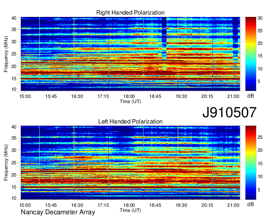Click the 17:15 tick of Right Handed plot
Viewport: 267px width, 217px height.
103,96
